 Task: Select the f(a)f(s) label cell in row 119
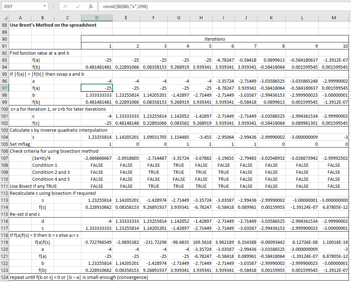42,242
